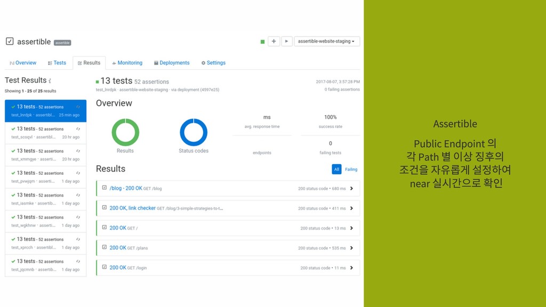Click link icon in test_pvwjqm row
The image size is (546, 307).
click(x=78, y=173)
